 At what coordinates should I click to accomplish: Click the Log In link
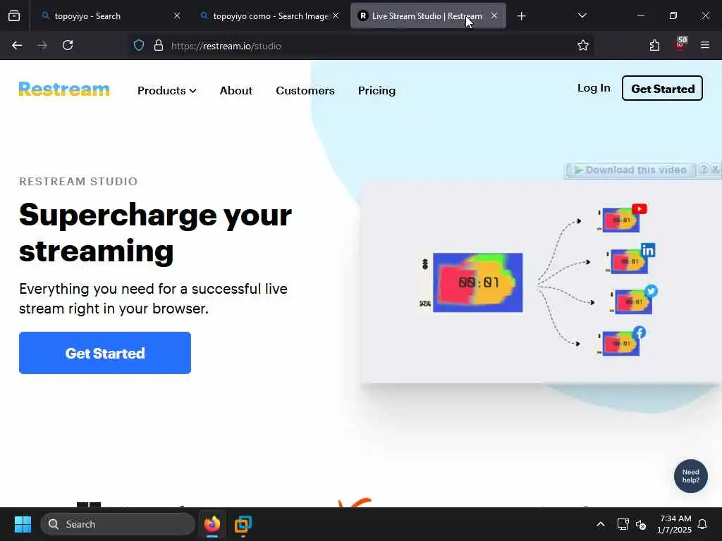(x=594, y=88)
